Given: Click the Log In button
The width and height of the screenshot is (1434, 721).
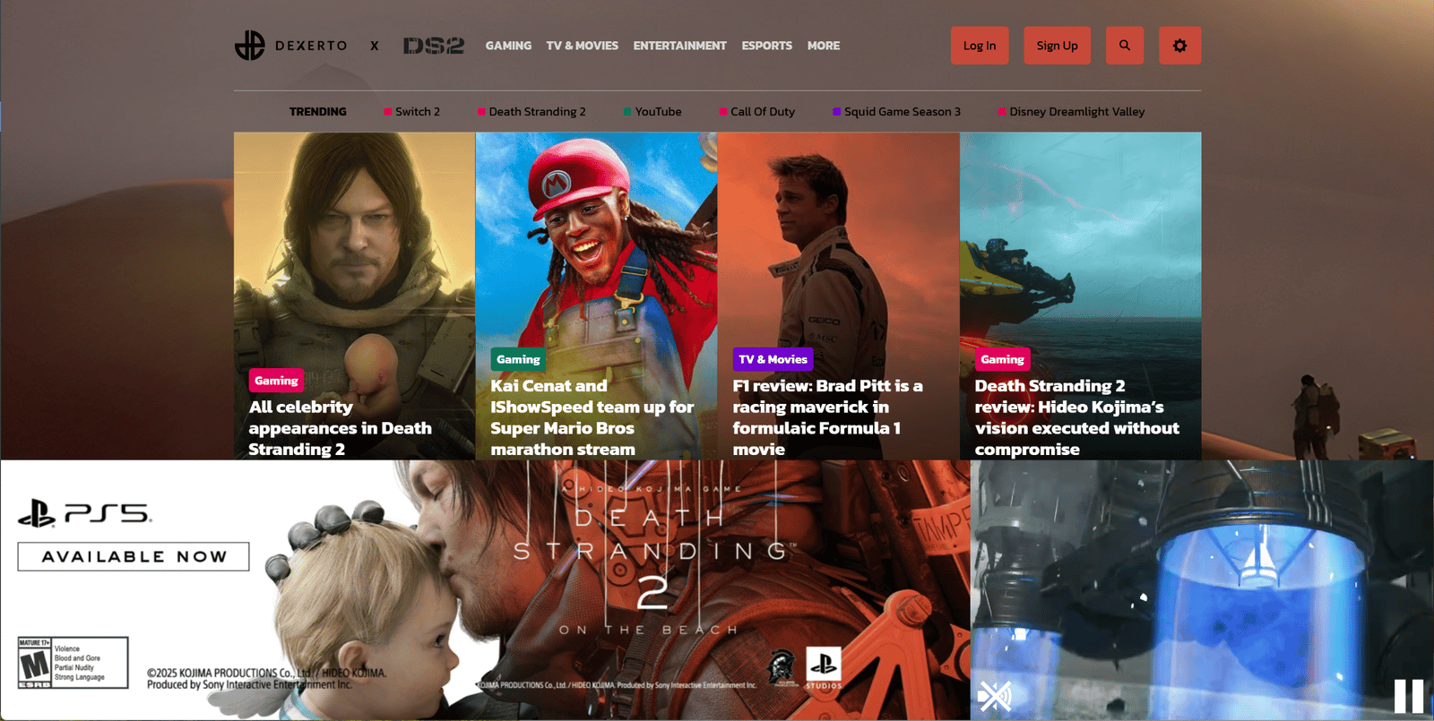Looking at the screenshot, I should tap(980, 46).
